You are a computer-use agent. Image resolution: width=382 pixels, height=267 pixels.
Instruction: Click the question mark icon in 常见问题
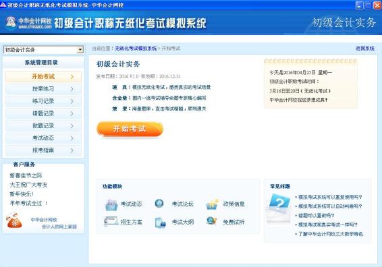click(x=279, y=208)
